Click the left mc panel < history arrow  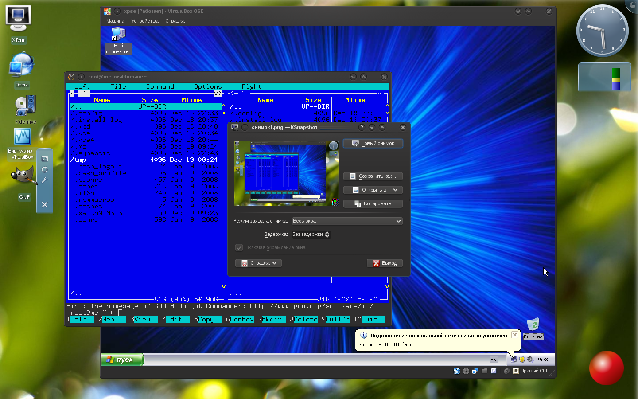pos(73,93)
